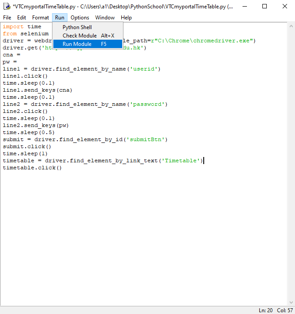Place cursor on the 'submitBtn' string

coord(147,140)
